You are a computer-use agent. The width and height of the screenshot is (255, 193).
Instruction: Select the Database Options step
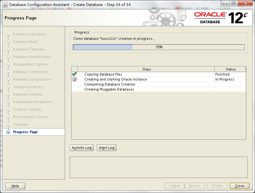pos(28,94)
